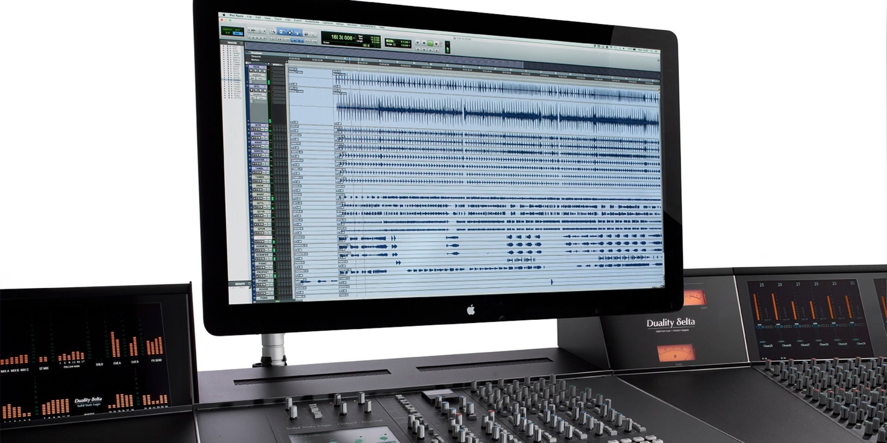Recall zoom preset 1
Image resolution: width=887 pixels, height=443 pixels.
249,37
